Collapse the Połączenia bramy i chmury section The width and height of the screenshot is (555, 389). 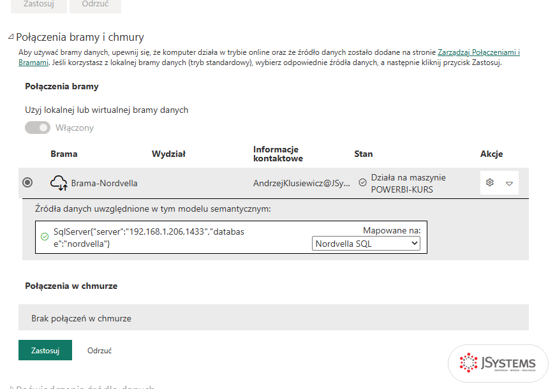click(11, 37)
